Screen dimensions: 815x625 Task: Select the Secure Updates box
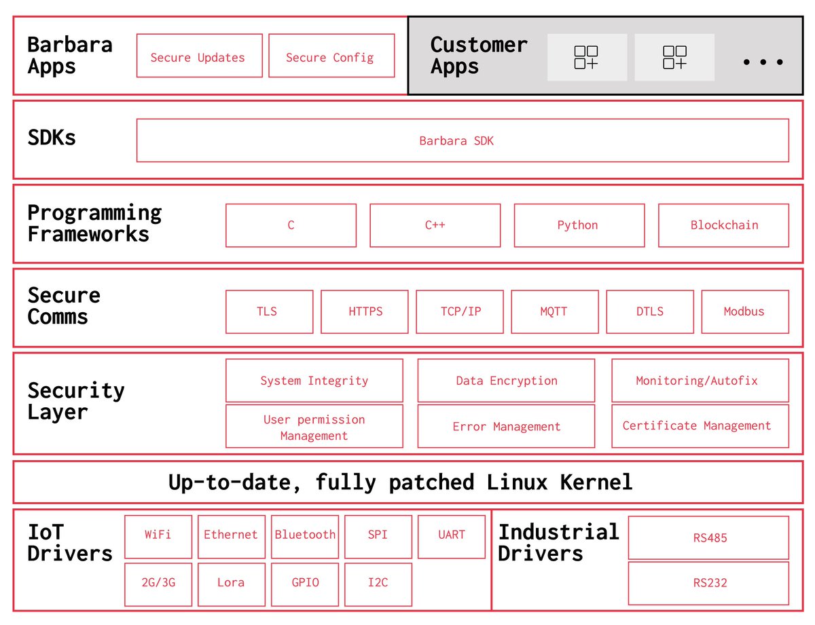pyautogui.click(x=199, y=56)
